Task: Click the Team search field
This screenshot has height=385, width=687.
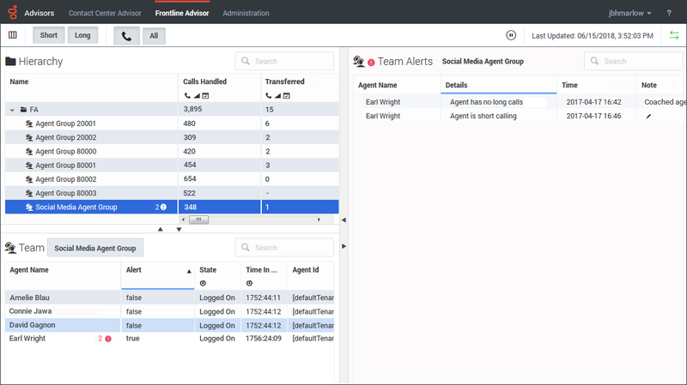Action: pos(284,248)
